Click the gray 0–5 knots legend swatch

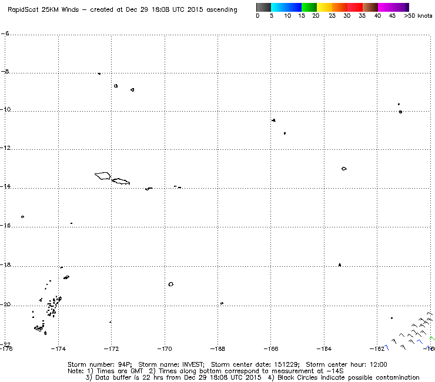[x=263, y=7]
